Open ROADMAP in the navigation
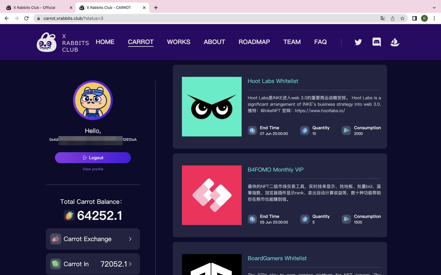 pyautogui.click(x=254, y=42)
